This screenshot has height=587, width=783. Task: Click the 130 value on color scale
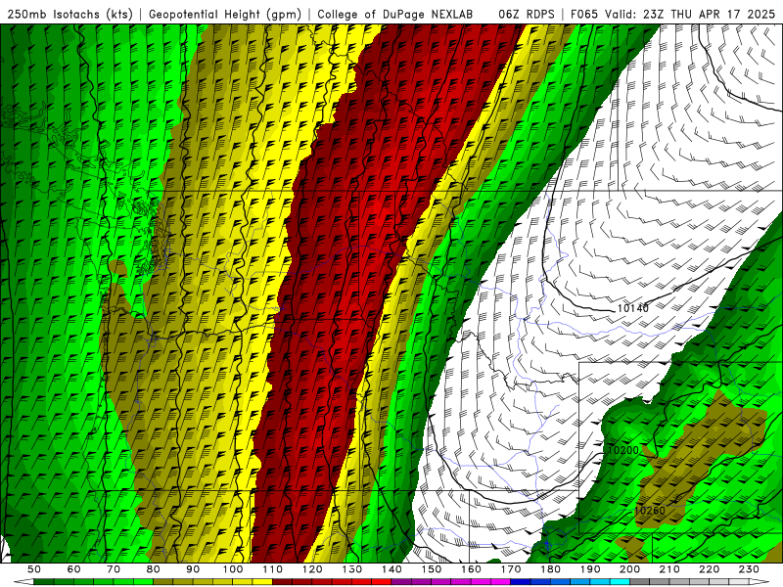[352, 569]
